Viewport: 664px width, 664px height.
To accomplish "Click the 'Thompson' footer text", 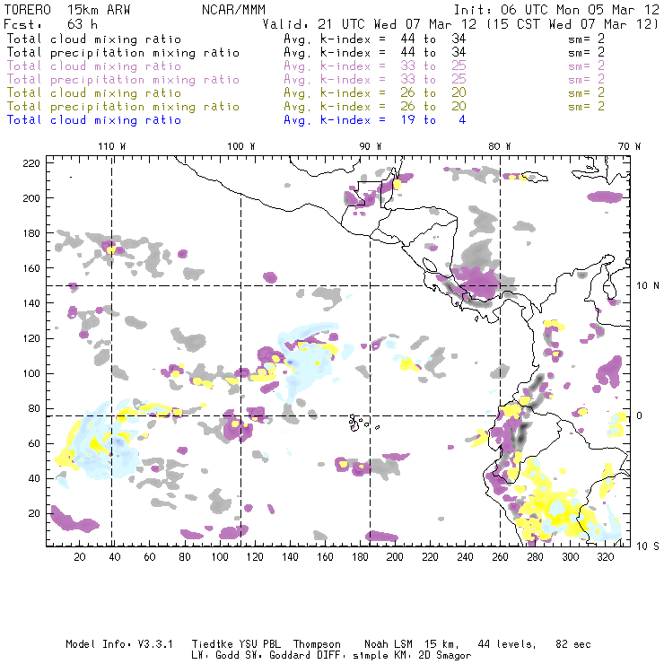I will 317,644.
